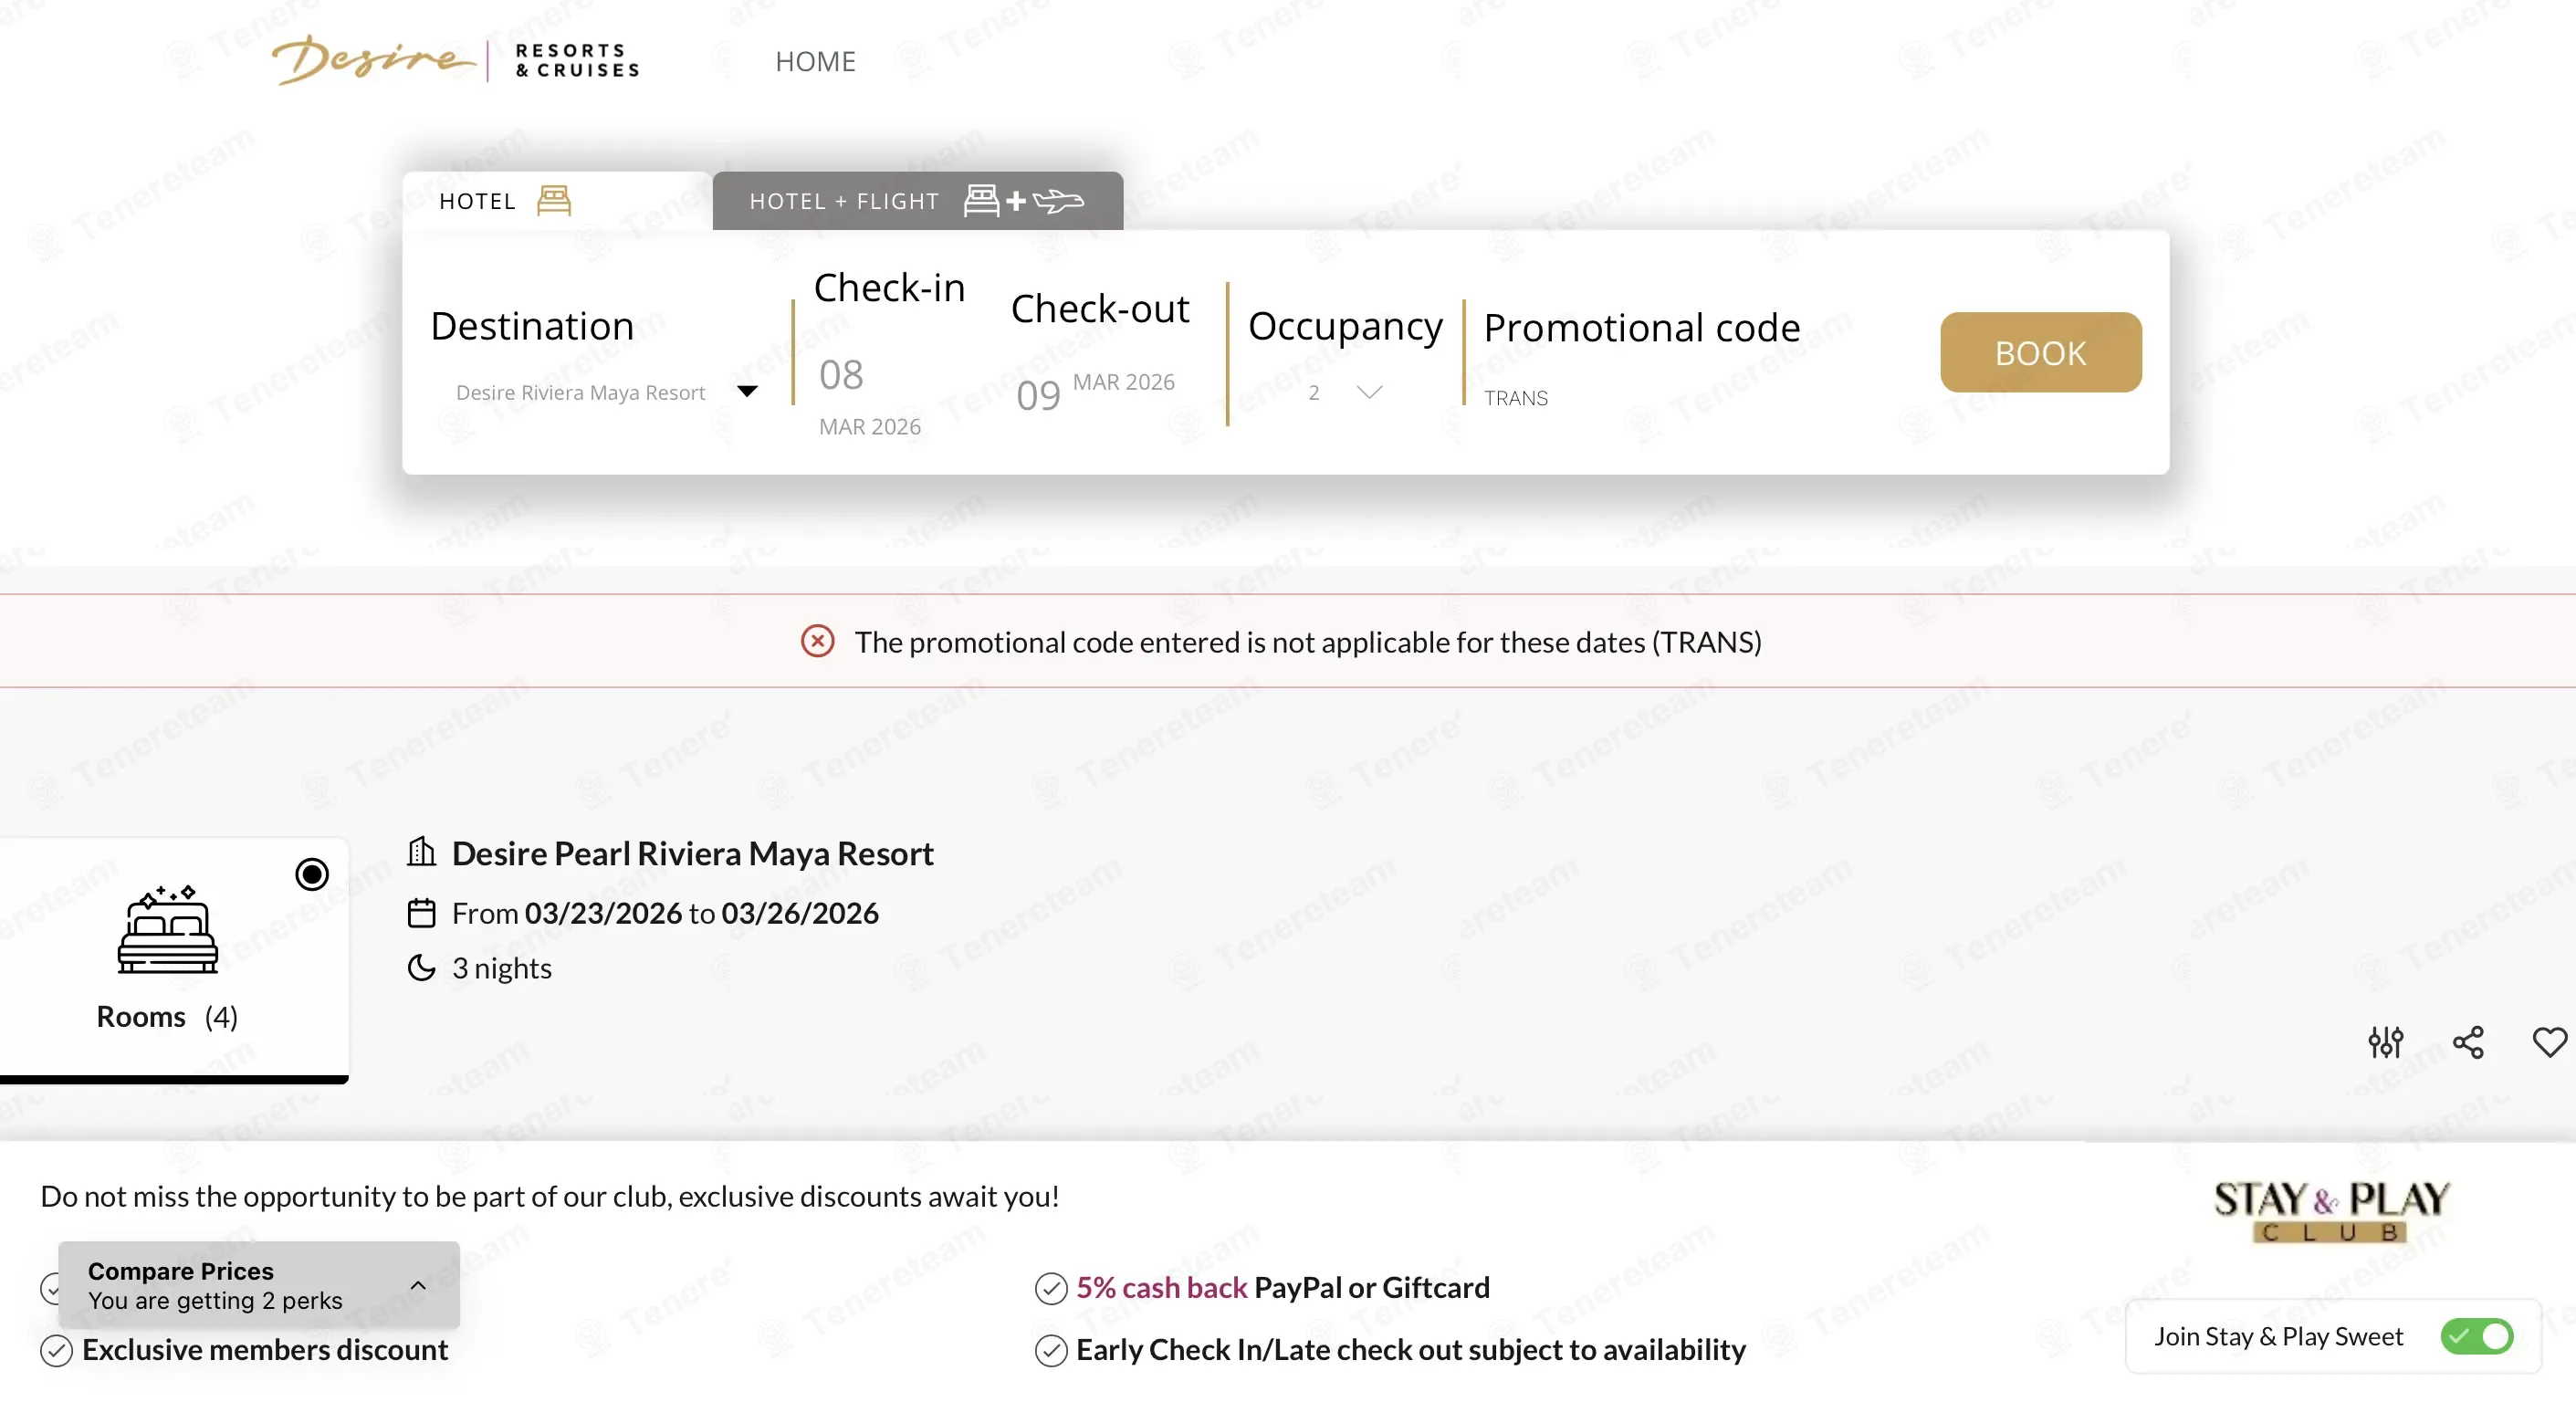Click the calendar icon beside dates
2576x1402 pixels.
click(x=421, y=913)
